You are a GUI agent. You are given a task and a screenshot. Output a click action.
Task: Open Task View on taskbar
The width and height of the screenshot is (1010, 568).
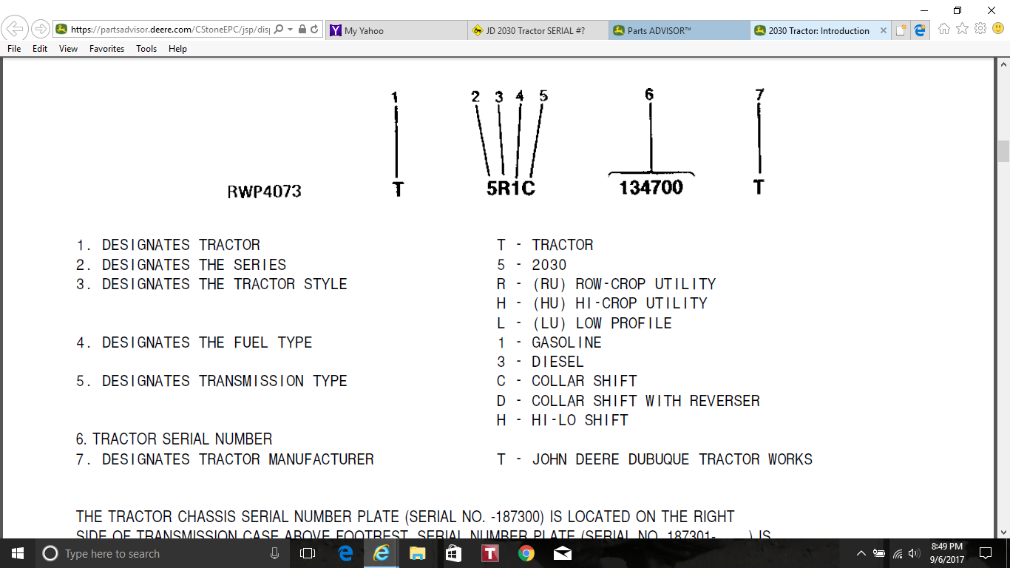(x=308, y=553)
